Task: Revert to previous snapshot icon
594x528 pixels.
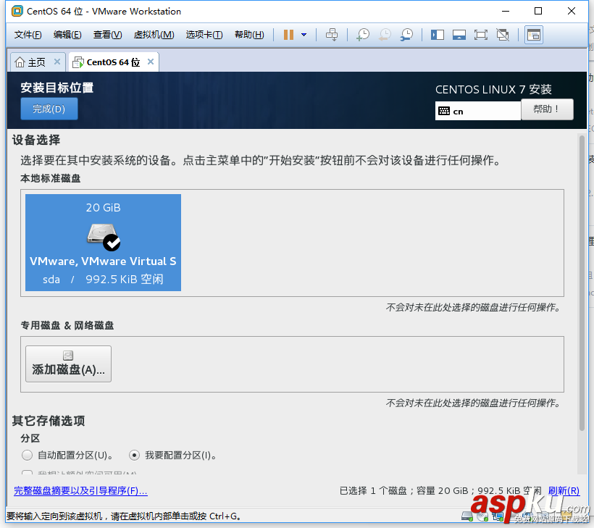Action: click(x=385, y=35)
